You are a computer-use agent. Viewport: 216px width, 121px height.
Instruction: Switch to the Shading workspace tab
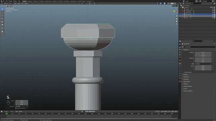pyautogui.click(x=55, y=1)
